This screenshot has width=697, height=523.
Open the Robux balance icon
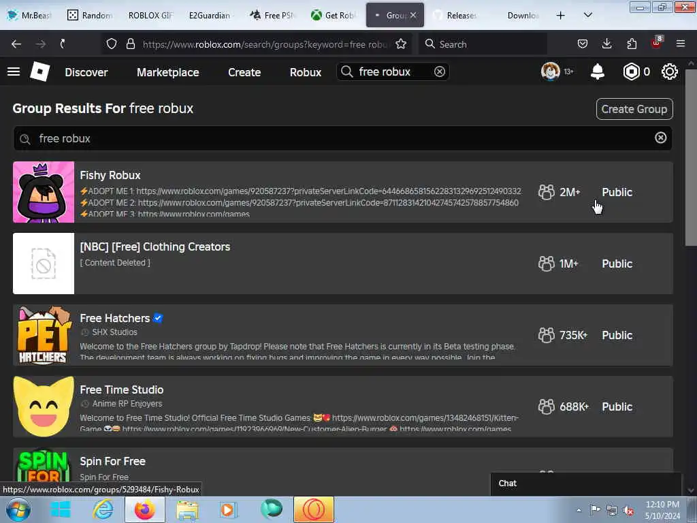click(631, 72)
